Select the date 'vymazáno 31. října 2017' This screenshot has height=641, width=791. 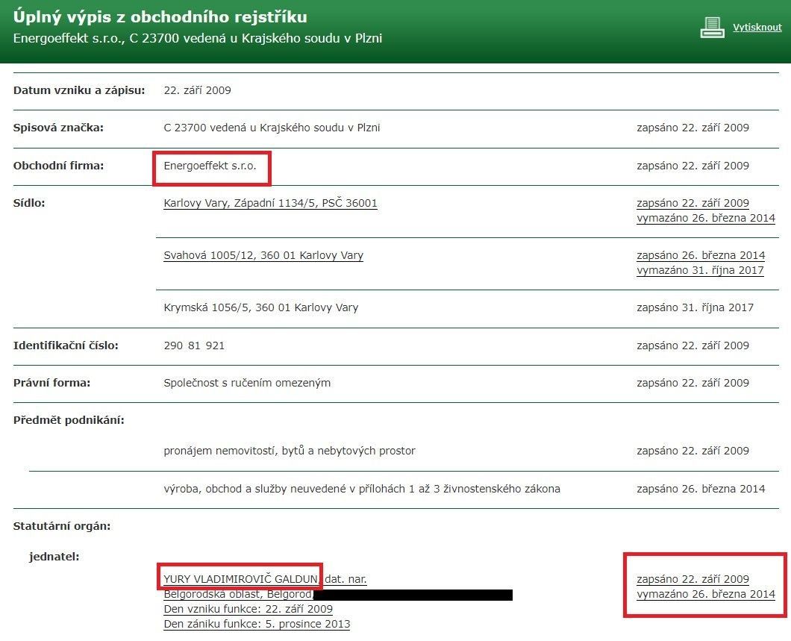(x=700, y=270)
